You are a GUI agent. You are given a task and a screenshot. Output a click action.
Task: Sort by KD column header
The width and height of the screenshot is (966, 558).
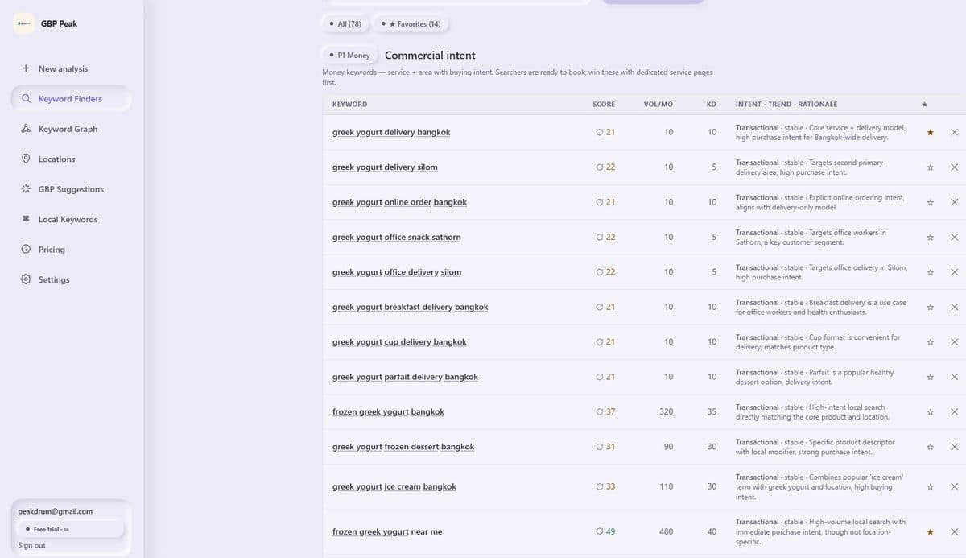(712, 105)
